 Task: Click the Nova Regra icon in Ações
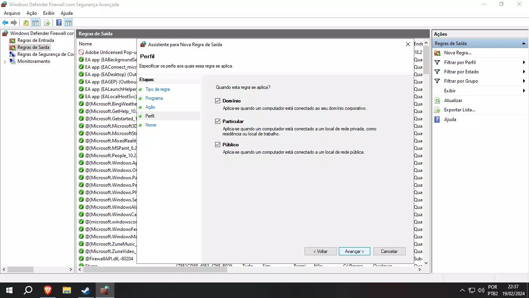coord(438,53)
